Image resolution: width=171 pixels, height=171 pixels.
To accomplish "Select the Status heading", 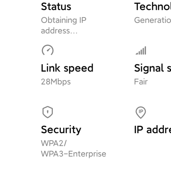I will (x=56, y=7).
